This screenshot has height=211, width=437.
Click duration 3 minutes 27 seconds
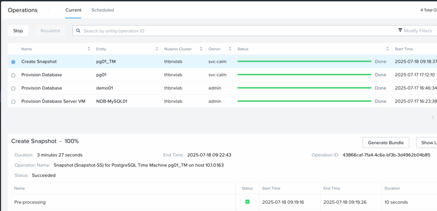(x=60, y=155)
